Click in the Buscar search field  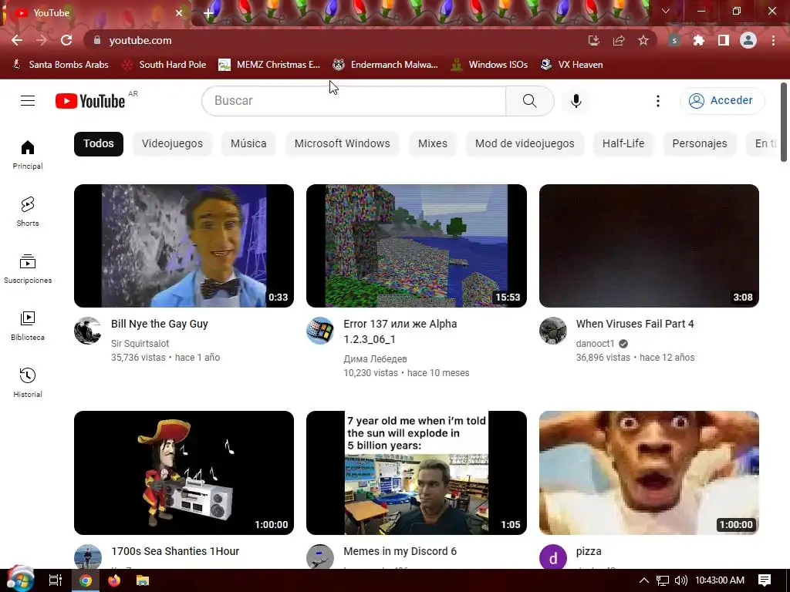[x=353, y=101]
